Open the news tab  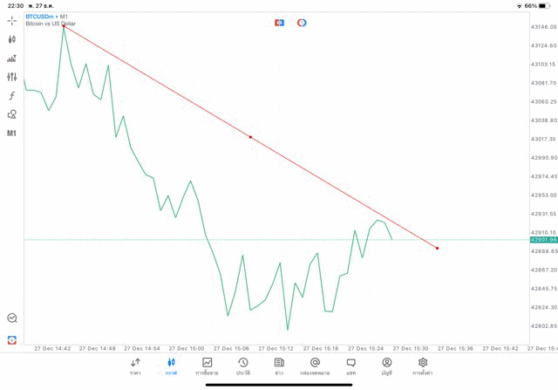[x=279, y=366]
